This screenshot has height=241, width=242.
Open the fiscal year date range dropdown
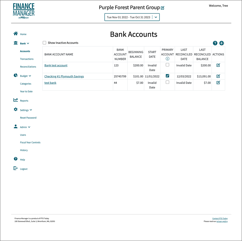156,17
